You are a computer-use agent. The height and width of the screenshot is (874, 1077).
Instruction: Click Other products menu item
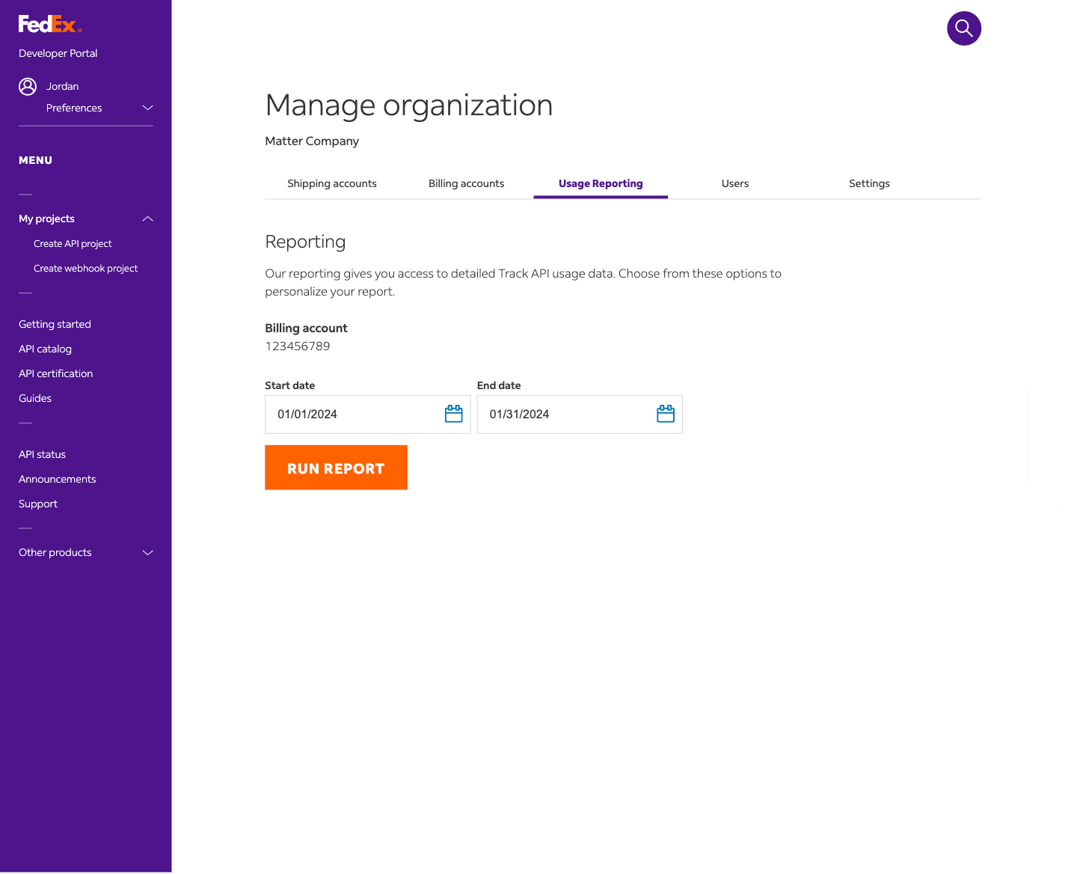point(55,553)
